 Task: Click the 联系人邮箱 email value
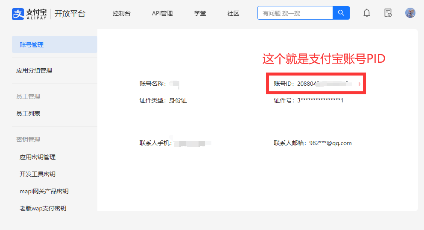point(330,143)
